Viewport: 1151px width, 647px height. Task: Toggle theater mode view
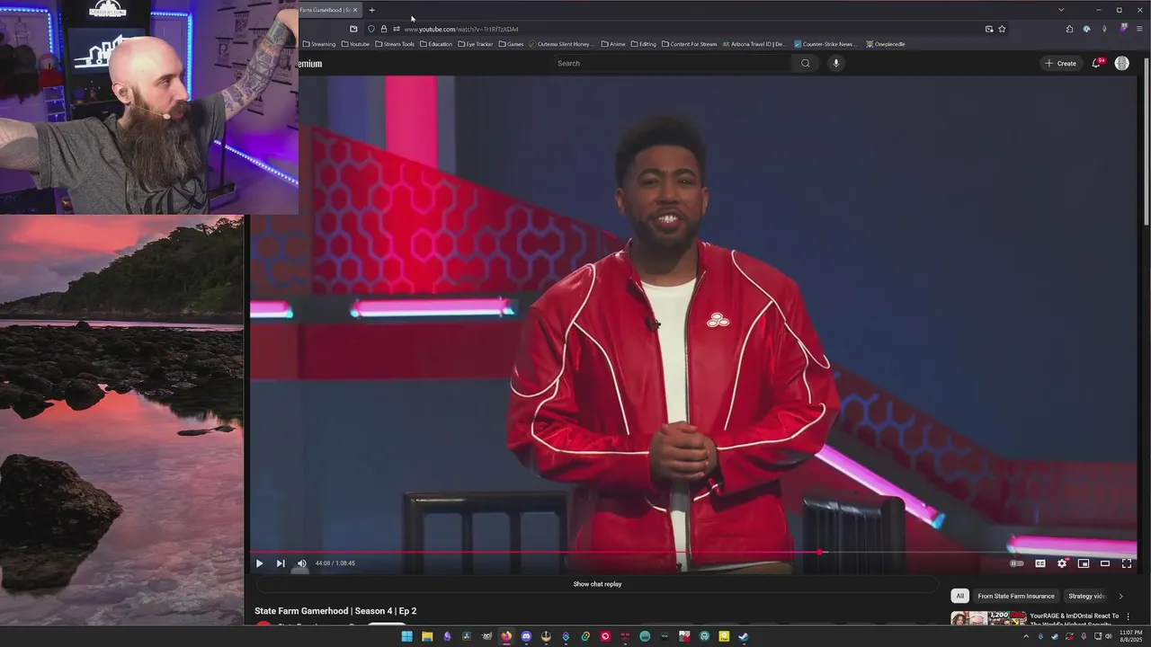pyautogui.click(x=1105, y=563)
